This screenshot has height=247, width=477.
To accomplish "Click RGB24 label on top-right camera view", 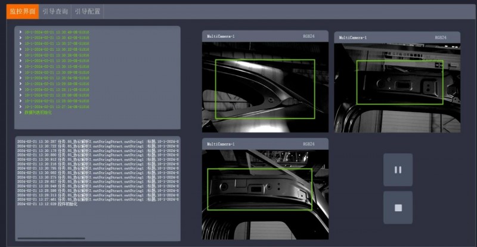I will pyautogui.click(x=441, y=37).
